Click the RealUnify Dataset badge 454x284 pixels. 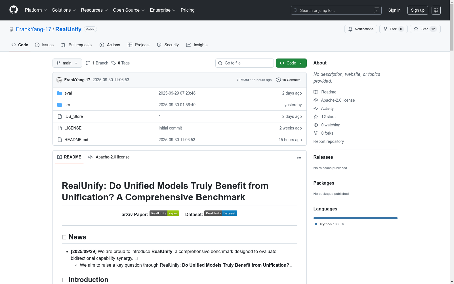(x=221, y=213)
